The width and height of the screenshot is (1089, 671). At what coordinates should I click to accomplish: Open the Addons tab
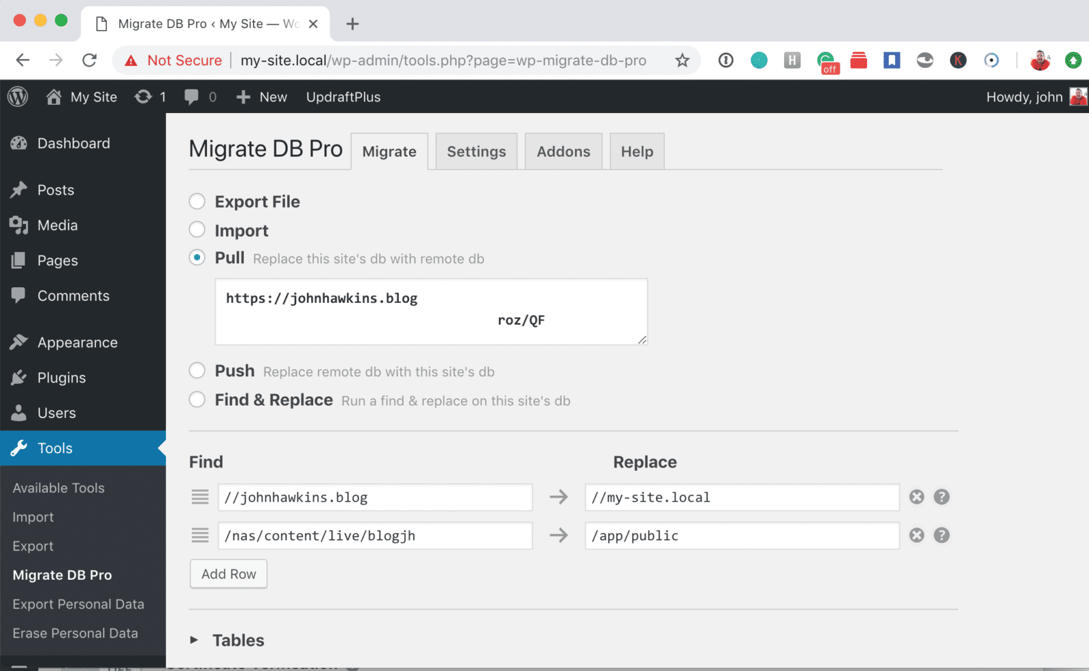pos(563,152)
